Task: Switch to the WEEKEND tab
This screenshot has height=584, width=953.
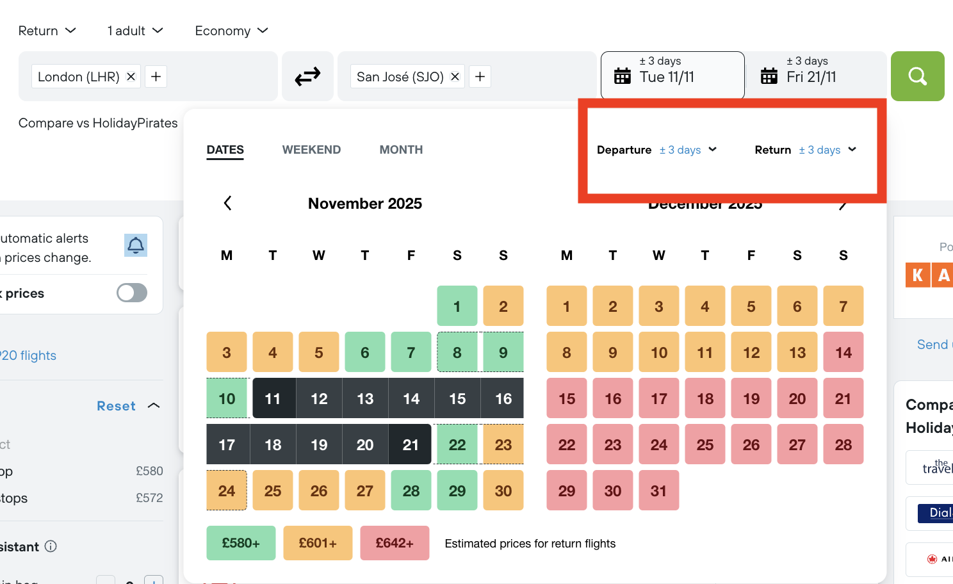Action: [x=311, y=150]
